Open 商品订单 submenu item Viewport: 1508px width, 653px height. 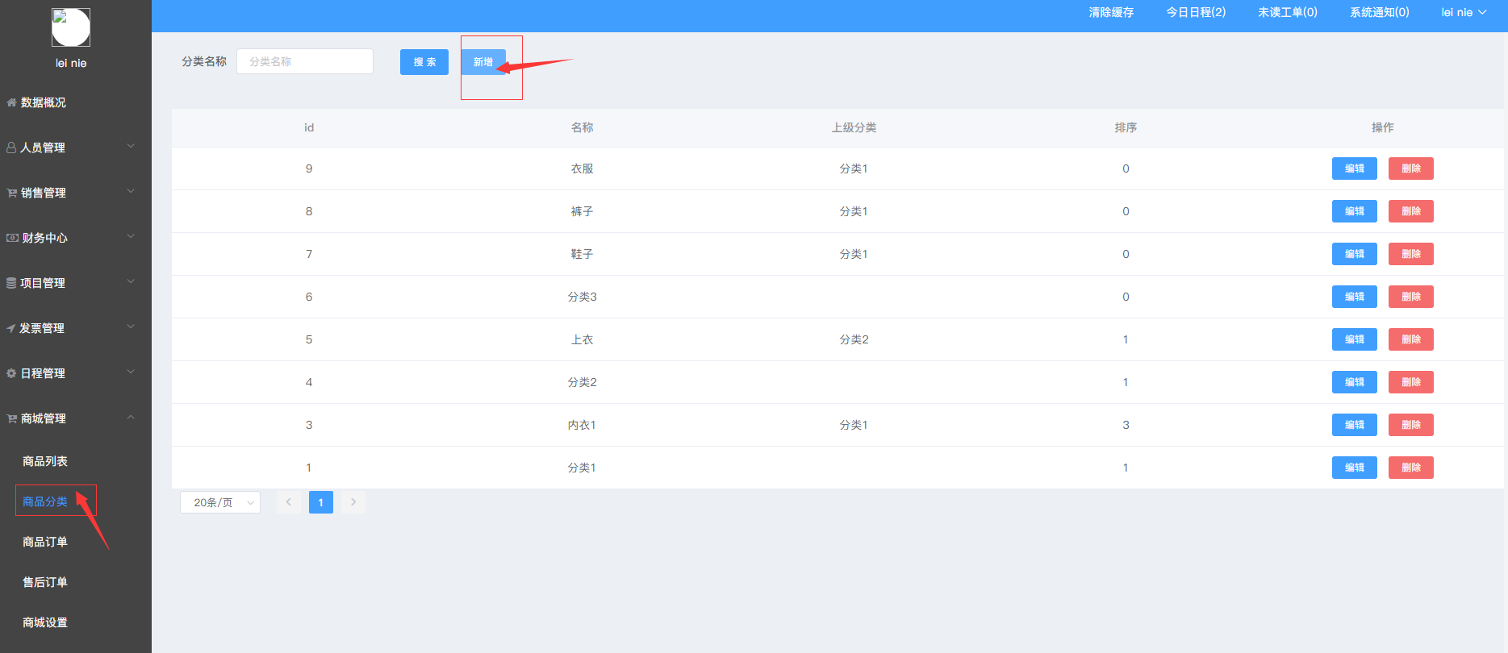pos(45,542)
